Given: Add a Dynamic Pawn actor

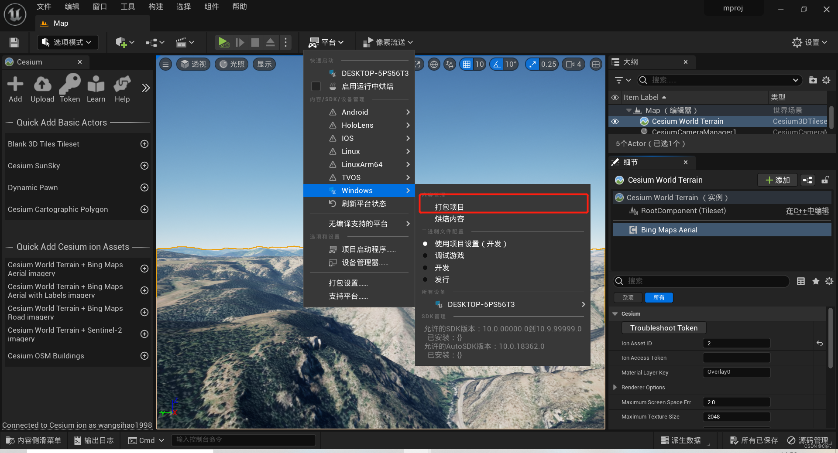Looking at the screenshot, I should pos(144,187).
